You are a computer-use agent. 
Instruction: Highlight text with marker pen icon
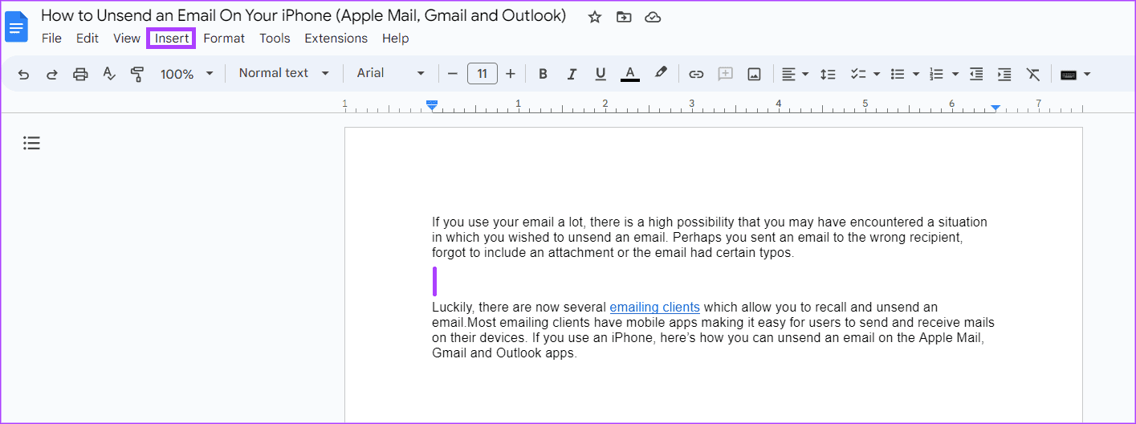point(661,73)
